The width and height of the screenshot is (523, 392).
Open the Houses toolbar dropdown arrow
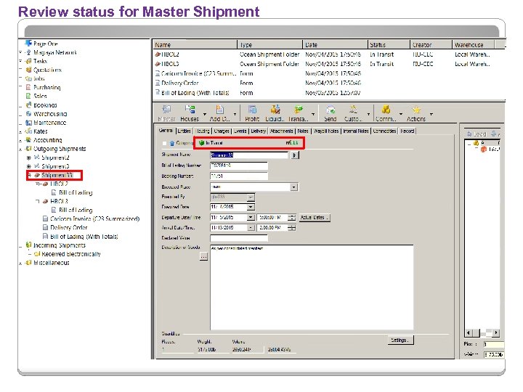coord(204,114)
